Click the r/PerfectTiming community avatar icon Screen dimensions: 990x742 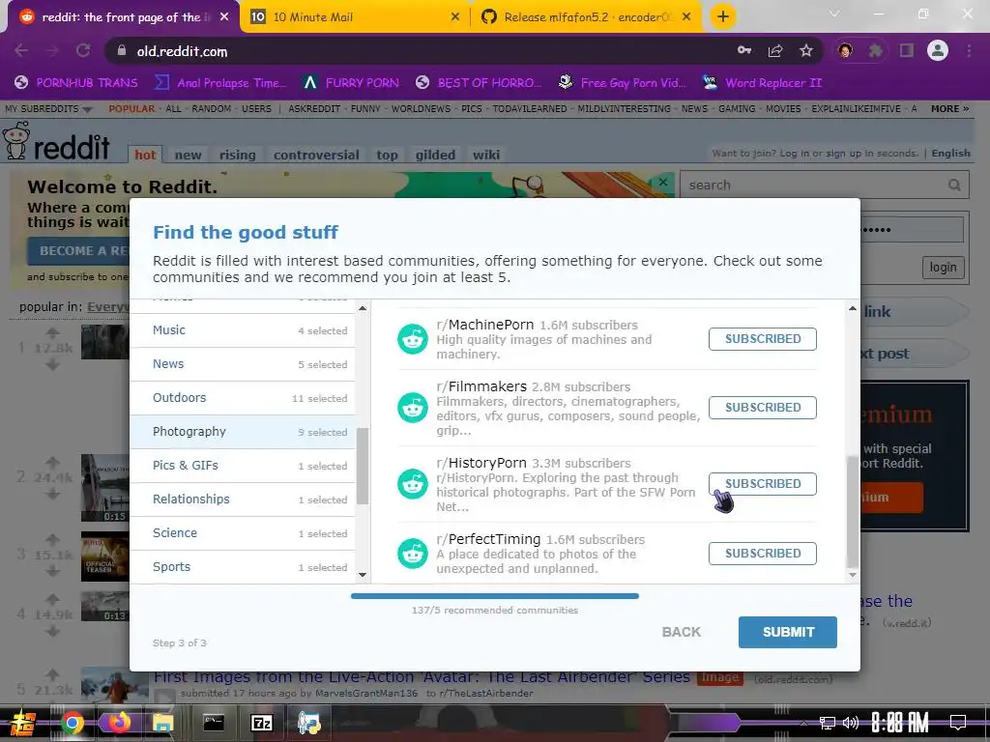(x=412, y=554)
